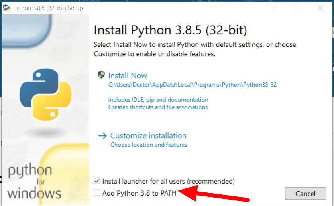Click the shield icon beside Install Now
Image resolution: width=334 pixels, height=206 pixels.
tap(101, 75)
